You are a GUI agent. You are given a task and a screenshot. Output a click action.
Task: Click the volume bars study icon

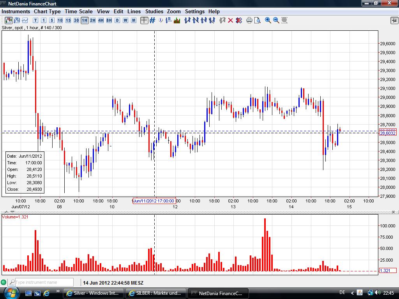[177, 20]
